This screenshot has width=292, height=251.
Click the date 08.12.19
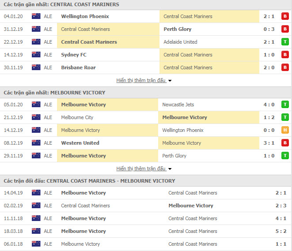coord(13,143)
